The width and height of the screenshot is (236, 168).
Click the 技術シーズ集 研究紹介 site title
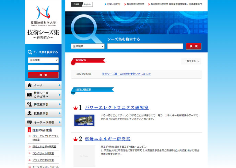point(43,34)
